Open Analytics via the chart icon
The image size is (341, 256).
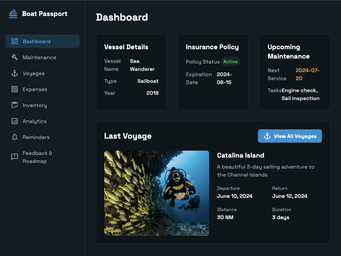14,121
